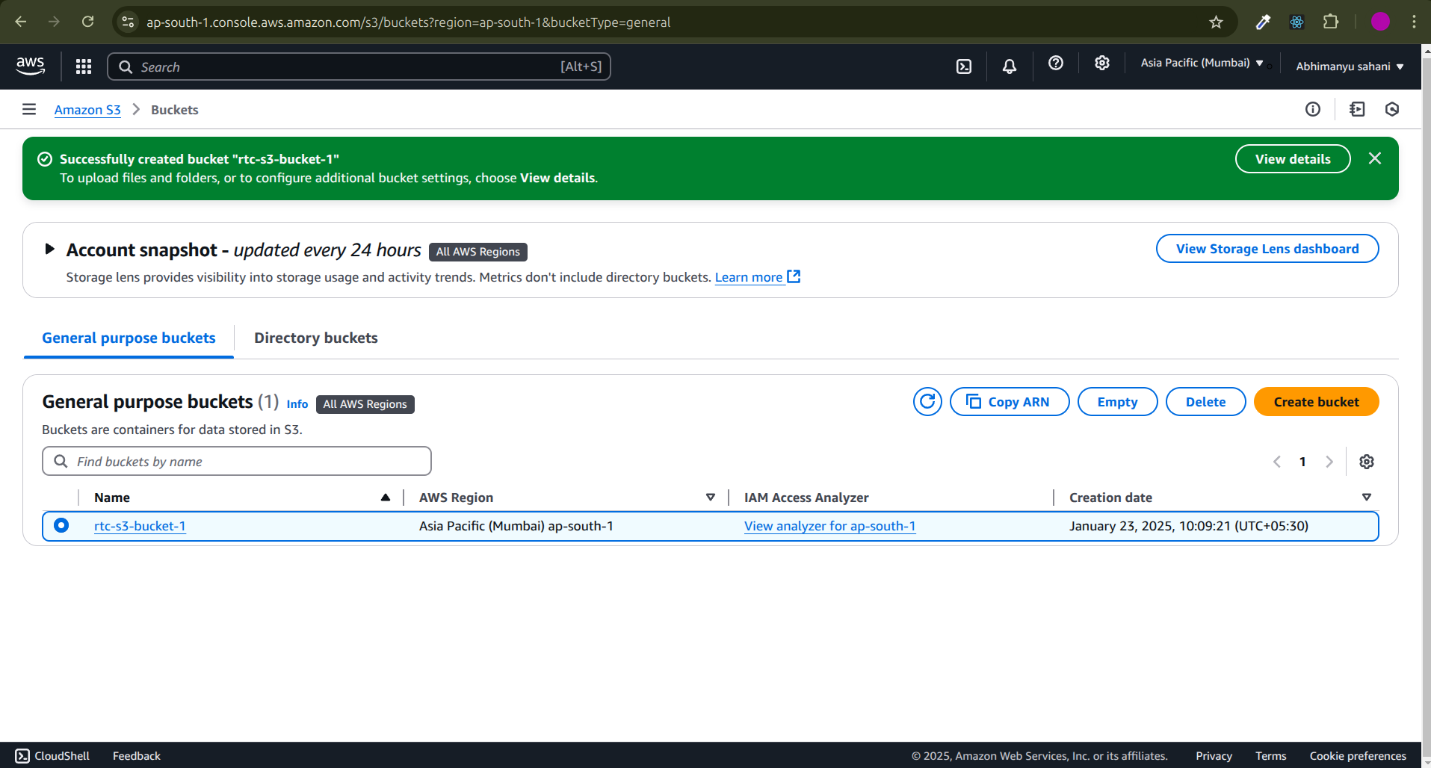Click the eyedropper extension icon
The height and width of the screenshot is (768, 1431).
[x=1263, y=22]
